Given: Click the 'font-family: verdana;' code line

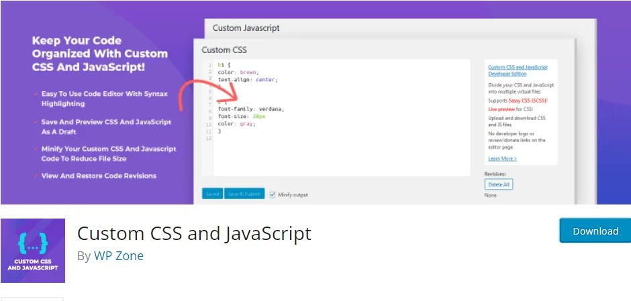Looking at the screenshot, I should tap(251, 109).
